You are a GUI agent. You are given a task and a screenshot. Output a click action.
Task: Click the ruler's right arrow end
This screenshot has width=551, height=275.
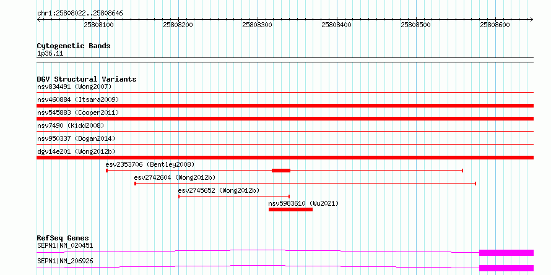coord(532,19)
